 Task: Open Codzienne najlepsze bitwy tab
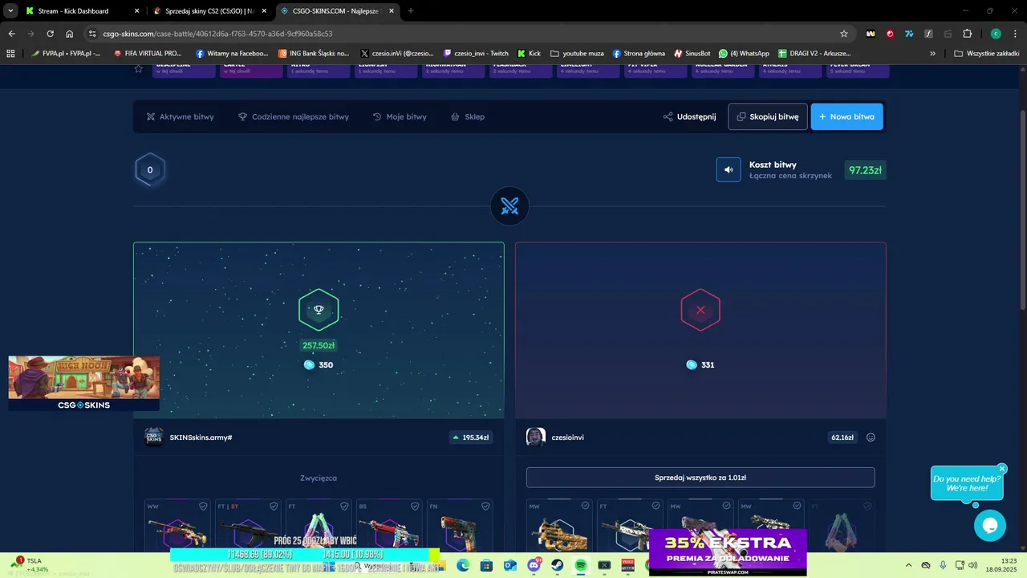pyautogui.click(x=294, y=116)
